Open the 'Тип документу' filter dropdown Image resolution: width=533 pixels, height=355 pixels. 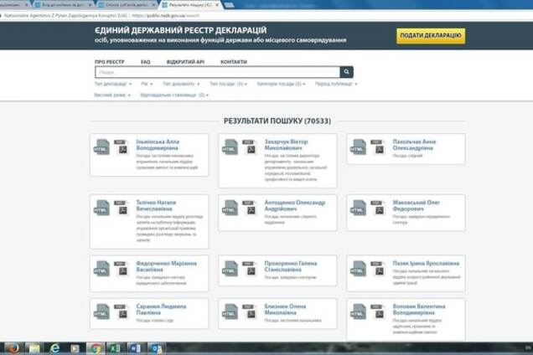pyautogui.click(x=182, y=84)
